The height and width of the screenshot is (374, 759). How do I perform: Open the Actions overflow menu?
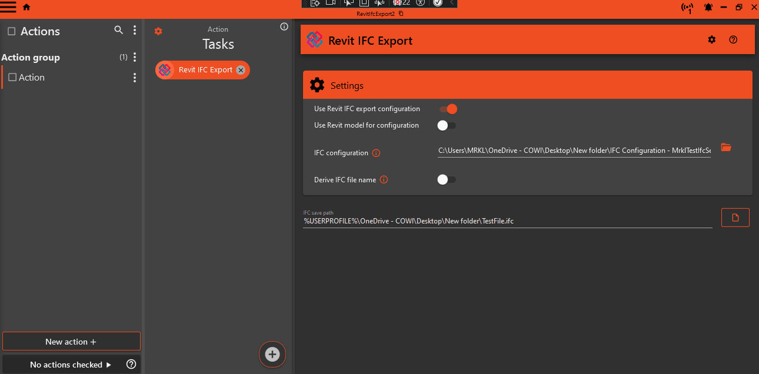click(x=135, y=30)
